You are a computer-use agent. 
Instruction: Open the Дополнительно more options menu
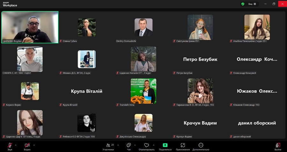point(201,146)
